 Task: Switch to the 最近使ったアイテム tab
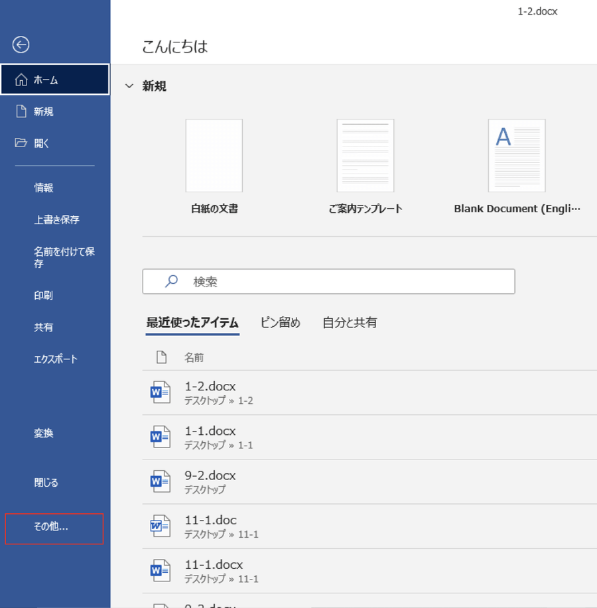192,323
